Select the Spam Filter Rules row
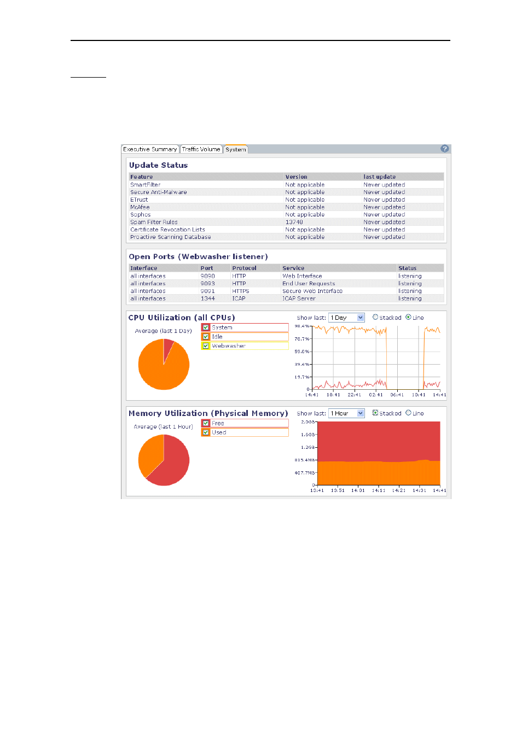The width and height of the screenshot is (522, 738). pos(286,222)
